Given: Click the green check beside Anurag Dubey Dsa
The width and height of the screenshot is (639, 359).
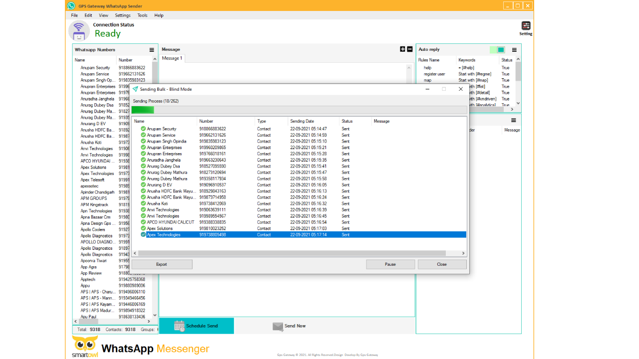Looking at the screenshot, I should coord(143,166).
